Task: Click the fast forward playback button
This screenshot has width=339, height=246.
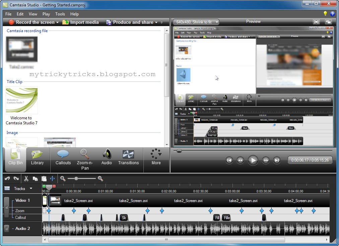Action: (266, 160)
